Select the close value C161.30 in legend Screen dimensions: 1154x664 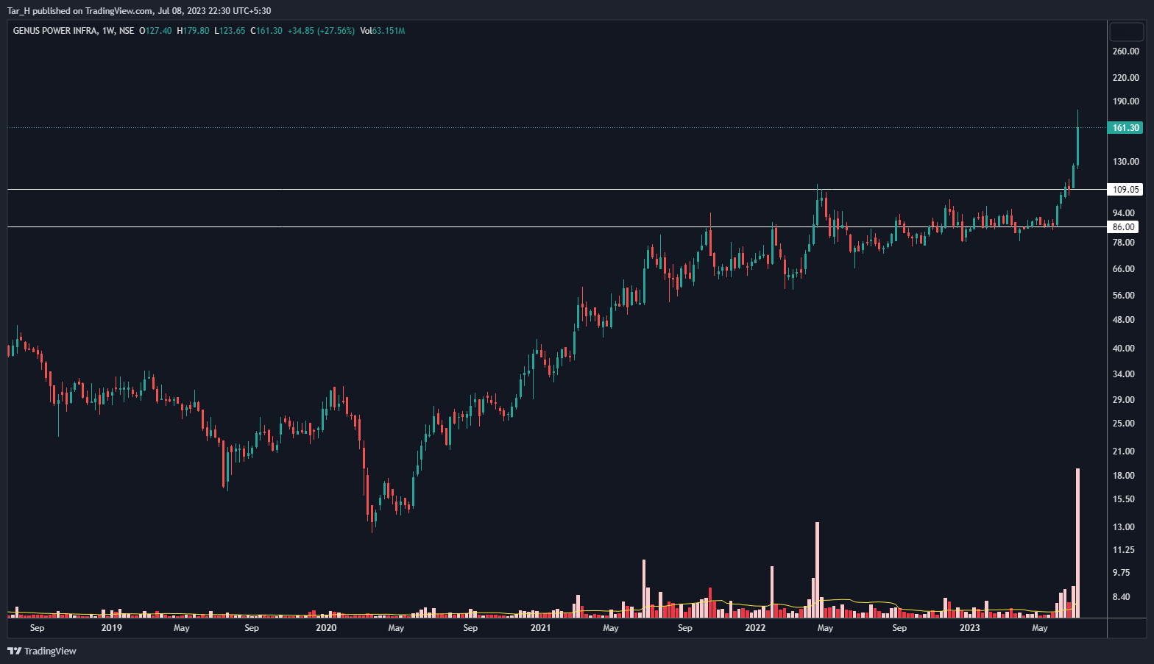tap(266, 31)
